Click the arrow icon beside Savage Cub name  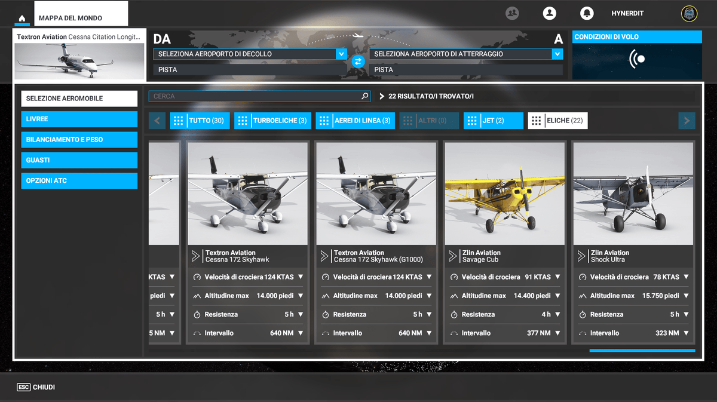(453, 256)
